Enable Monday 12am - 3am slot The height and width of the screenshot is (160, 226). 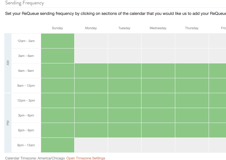pyautogui.click(x=91, y=41)
